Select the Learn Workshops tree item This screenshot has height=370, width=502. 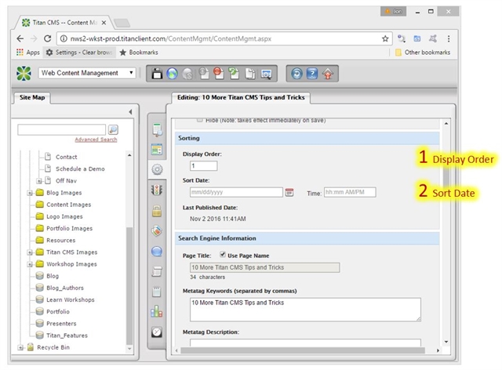click(71, 300)
